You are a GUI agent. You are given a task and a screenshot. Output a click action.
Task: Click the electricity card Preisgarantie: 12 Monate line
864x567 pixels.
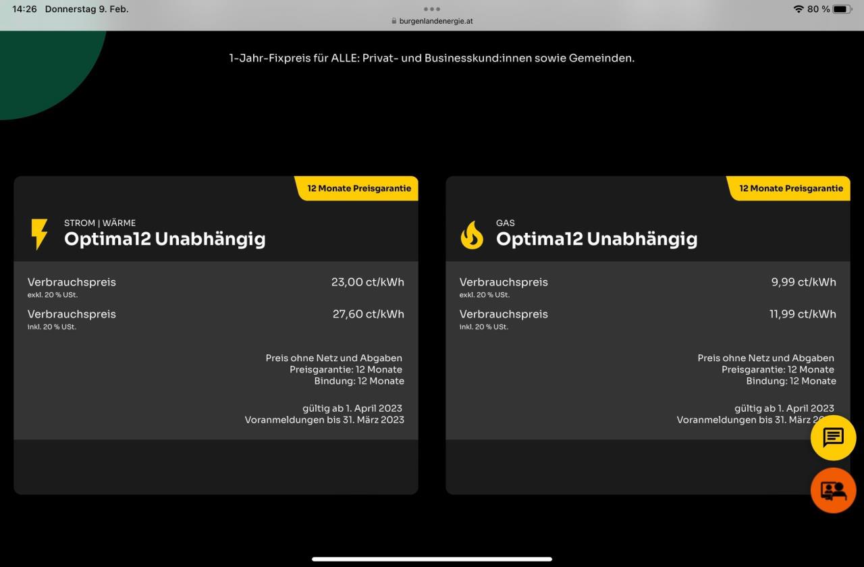coord(346,370)
